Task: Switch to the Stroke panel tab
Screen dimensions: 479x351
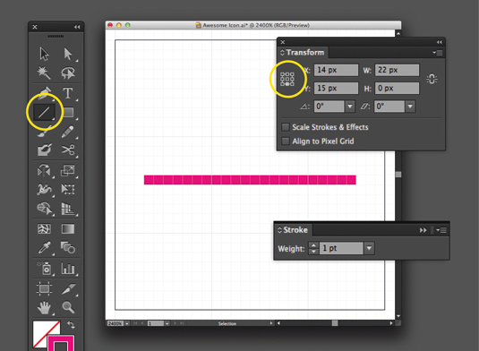Action: [x=293, y=230]
